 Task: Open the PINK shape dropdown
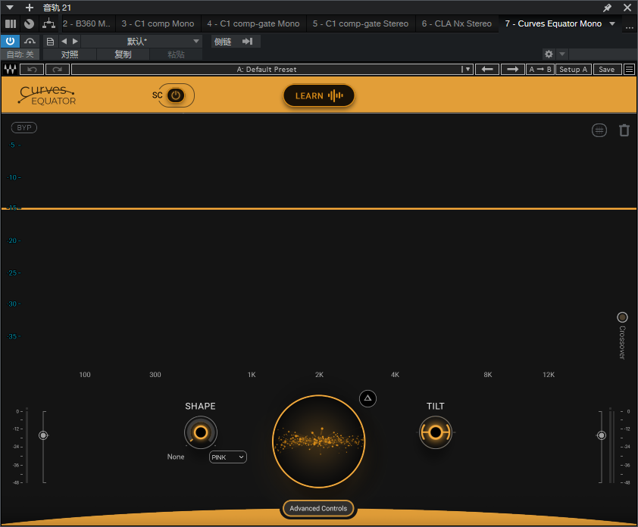click(228, 457)
